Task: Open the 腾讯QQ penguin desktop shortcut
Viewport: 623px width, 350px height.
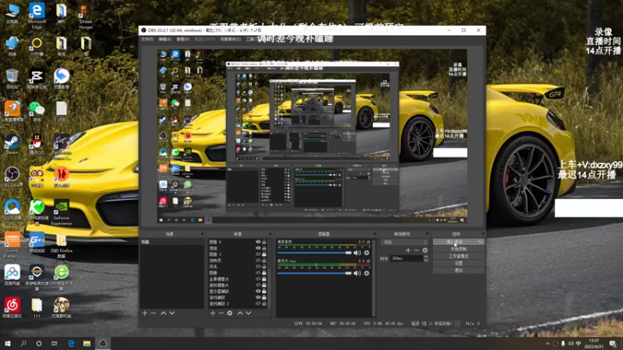Action: pyautogui.click(x=37, y=145)
